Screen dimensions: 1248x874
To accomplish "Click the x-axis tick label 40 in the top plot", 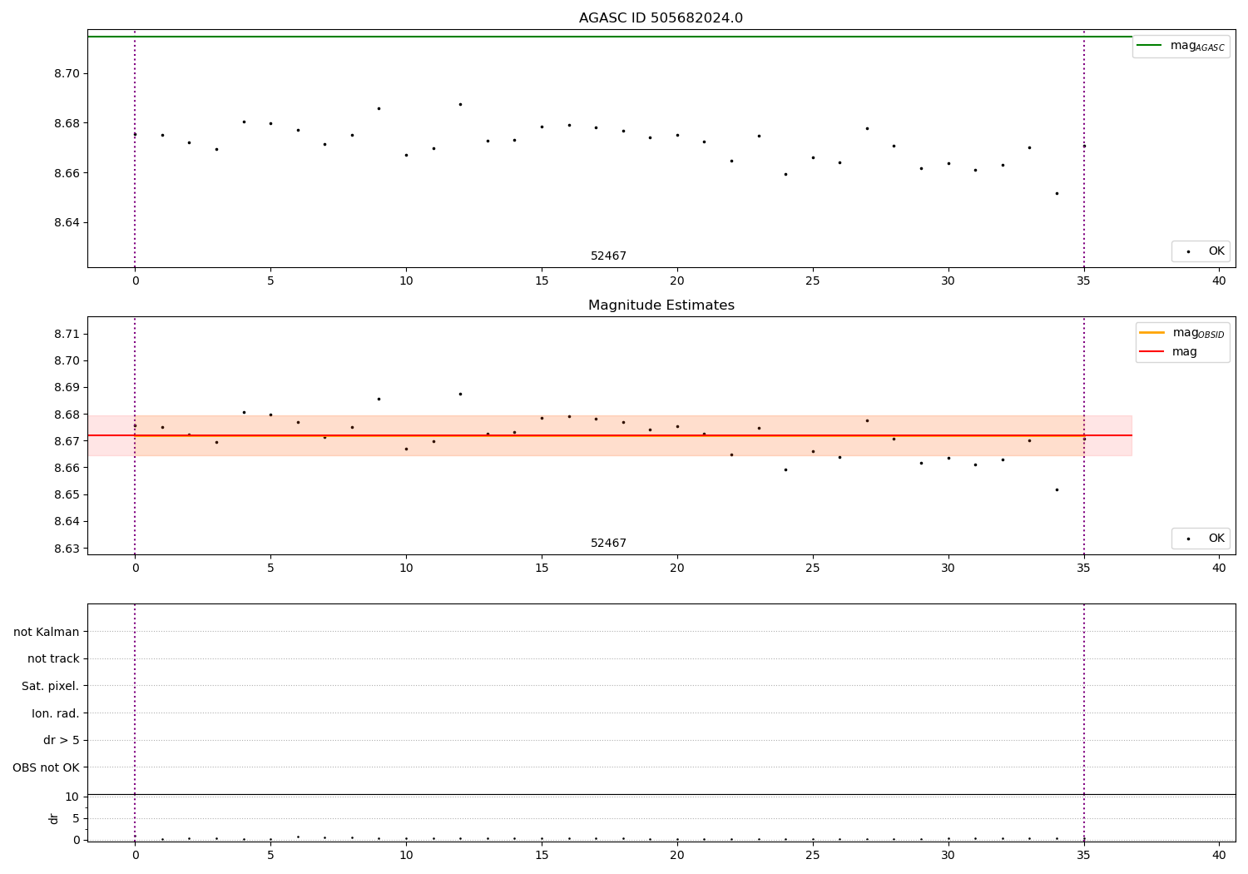I will click(1219, 281).
